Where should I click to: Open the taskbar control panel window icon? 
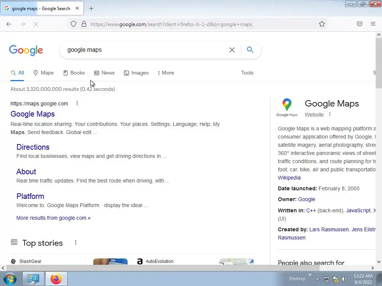33,279
